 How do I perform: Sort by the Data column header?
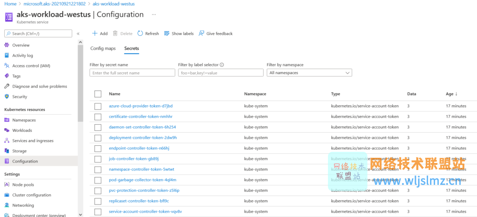pyautogui.click(x=412, y=94)
